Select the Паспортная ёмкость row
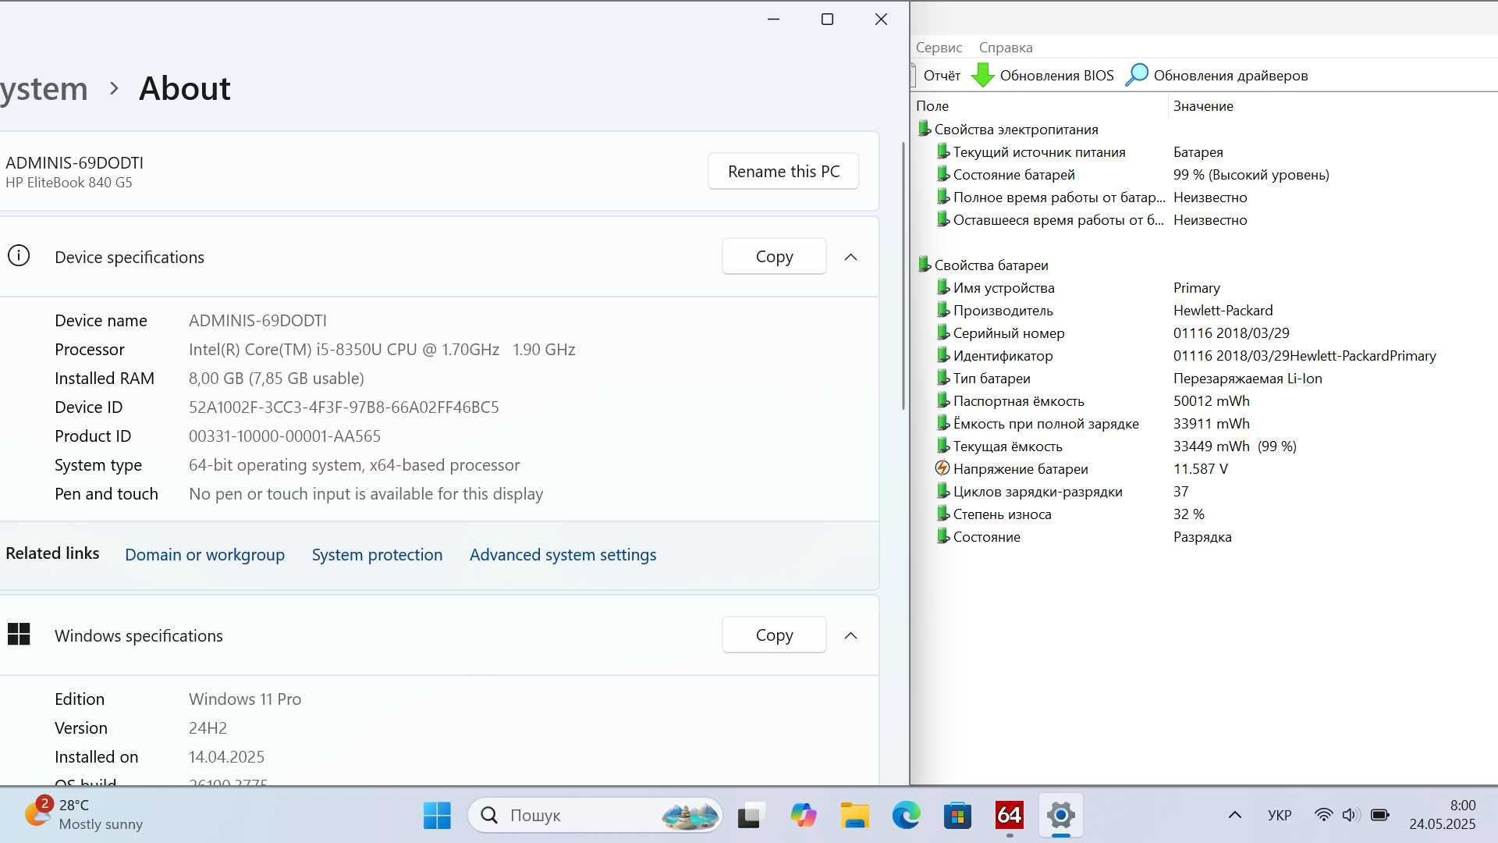Image resolution: width=1498 pixels, height=843 pixels. (1204, 400)
